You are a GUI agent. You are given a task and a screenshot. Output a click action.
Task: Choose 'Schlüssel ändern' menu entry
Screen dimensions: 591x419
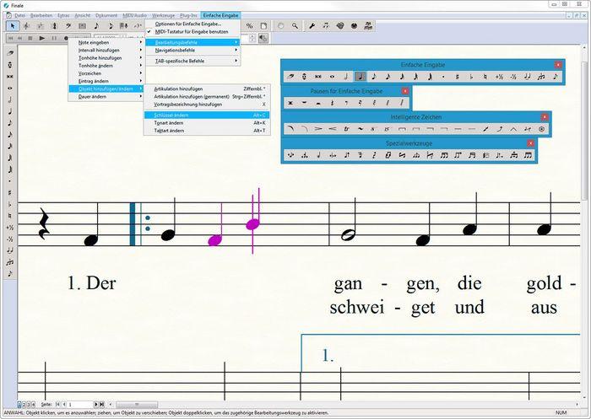[x=207, y=115]
